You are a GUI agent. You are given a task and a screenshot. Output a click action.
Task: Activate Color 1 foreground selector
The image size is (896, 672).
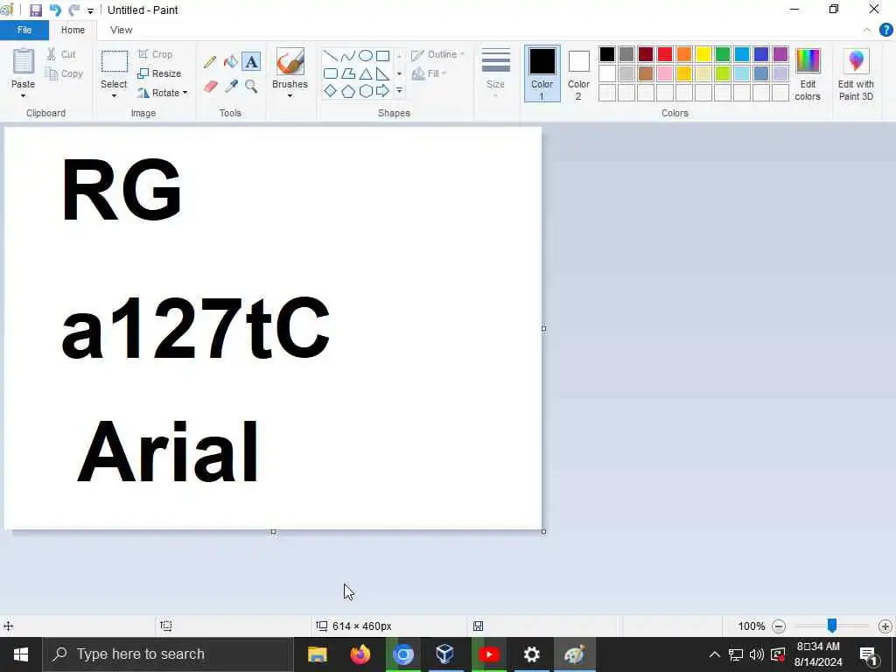pyautogui.click(x=542, y=73)
